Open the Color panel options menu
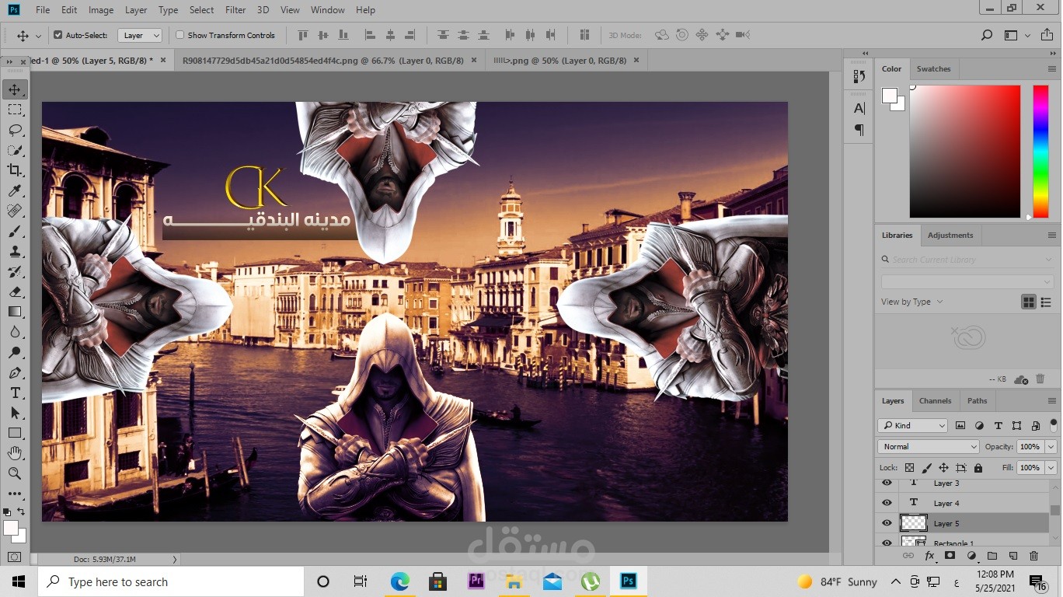Screen dimensions: 1063x597 click(x=1051, y=69)
